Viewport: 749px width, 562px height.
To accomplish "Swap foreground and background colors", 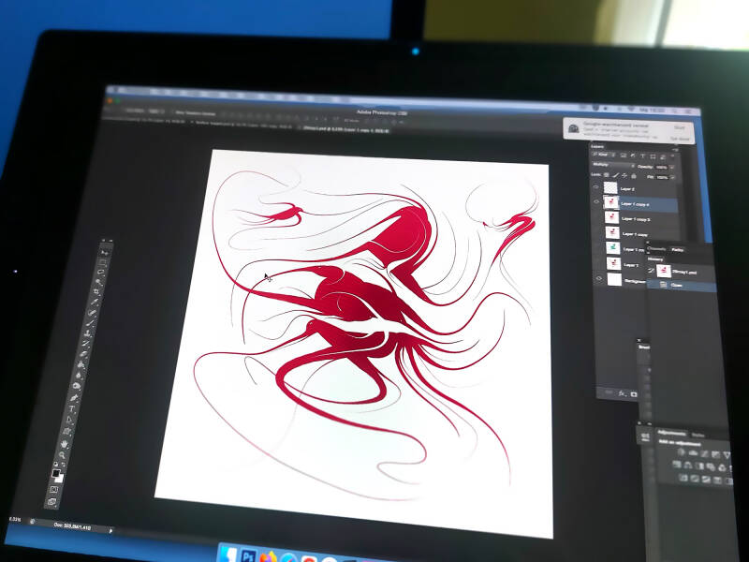I will coord(63,464).
